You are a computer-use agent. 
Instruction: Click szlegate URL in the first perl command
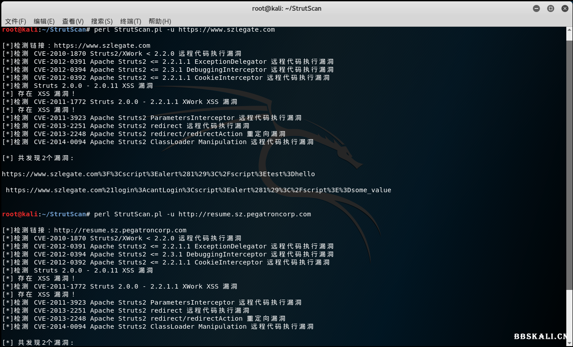pyautogui.click(x=227, y=29)
